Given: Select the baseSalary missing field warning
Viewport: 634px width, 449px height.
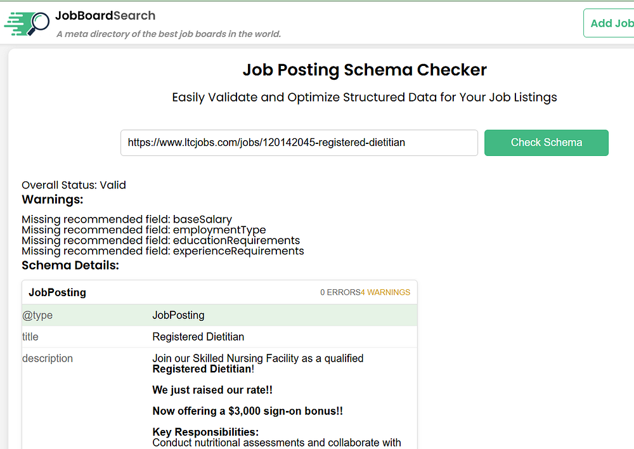Looking at the screenshot, I should point(127,219).
